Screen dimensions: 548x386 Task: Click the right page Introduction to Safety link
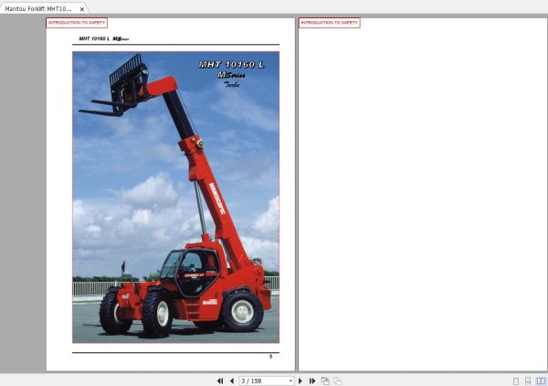(x=329, y=23)
